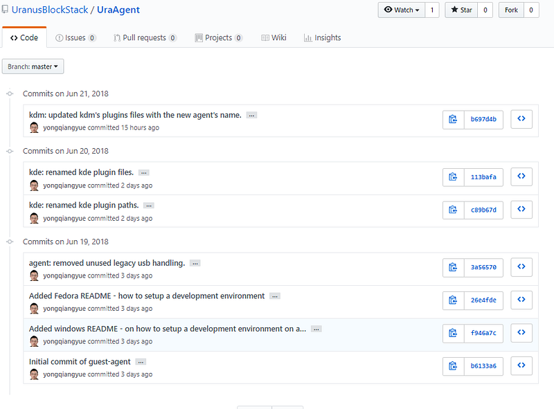Switch to the Issues tab
The image size is (554, 409).
point(75,38)
